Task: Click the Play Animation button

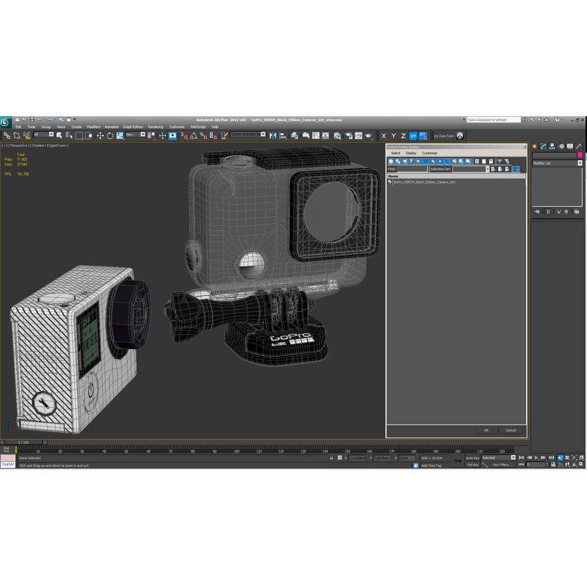Action: coord(536,458)
